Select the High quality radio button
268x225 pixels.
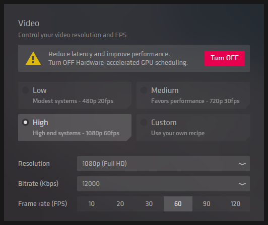pos(26,123)
